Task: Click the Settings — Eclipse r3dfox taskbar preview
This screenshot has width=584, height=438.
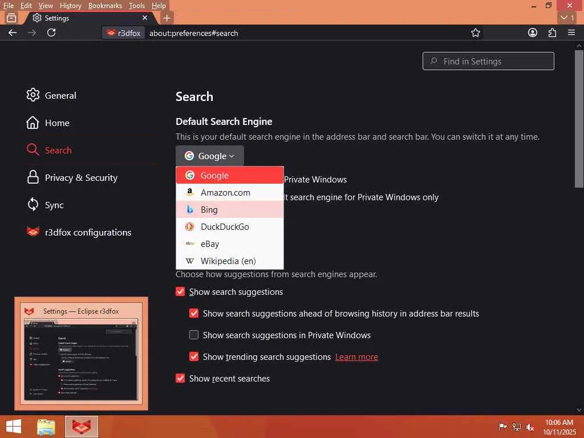Action: (81, 354)
